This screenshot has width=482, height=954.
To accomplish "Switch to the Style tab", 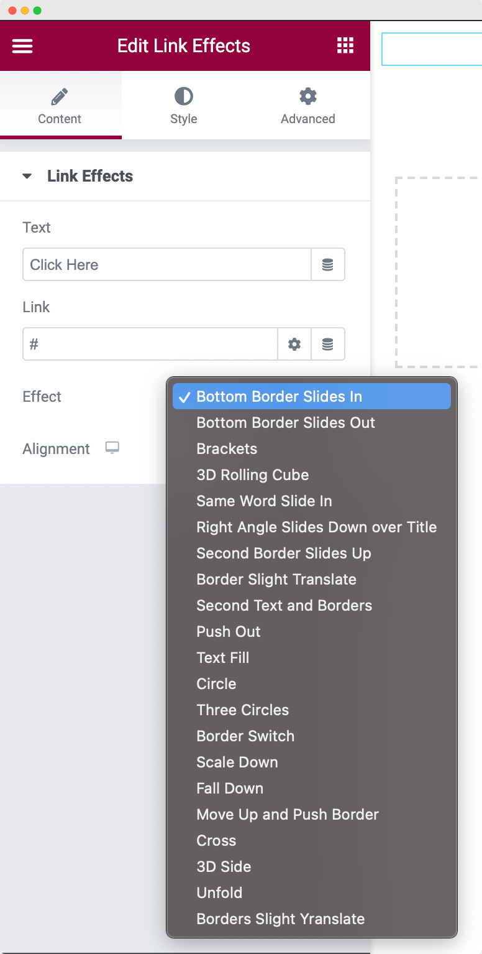I will click(183, 106).
